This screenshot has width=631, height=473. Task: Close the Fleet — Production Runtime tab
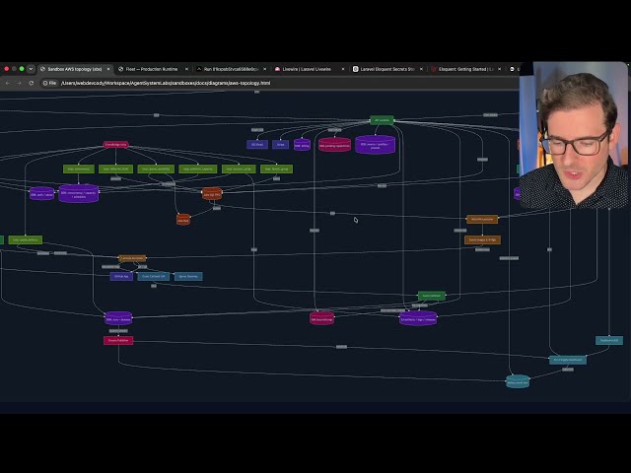tap(186, 69)
